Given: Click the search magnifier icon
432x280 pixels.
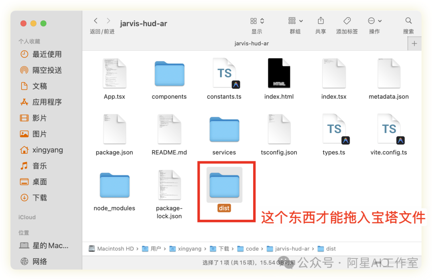Looking at the screenshot, I should [408, 21].
